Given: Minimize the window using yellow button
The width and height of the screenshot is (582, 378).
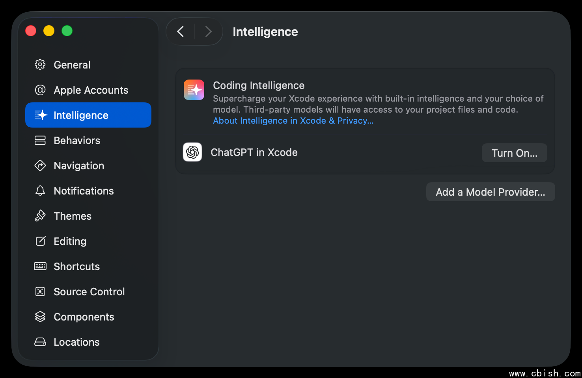Looking at the screenshot, I should (49, 31).
